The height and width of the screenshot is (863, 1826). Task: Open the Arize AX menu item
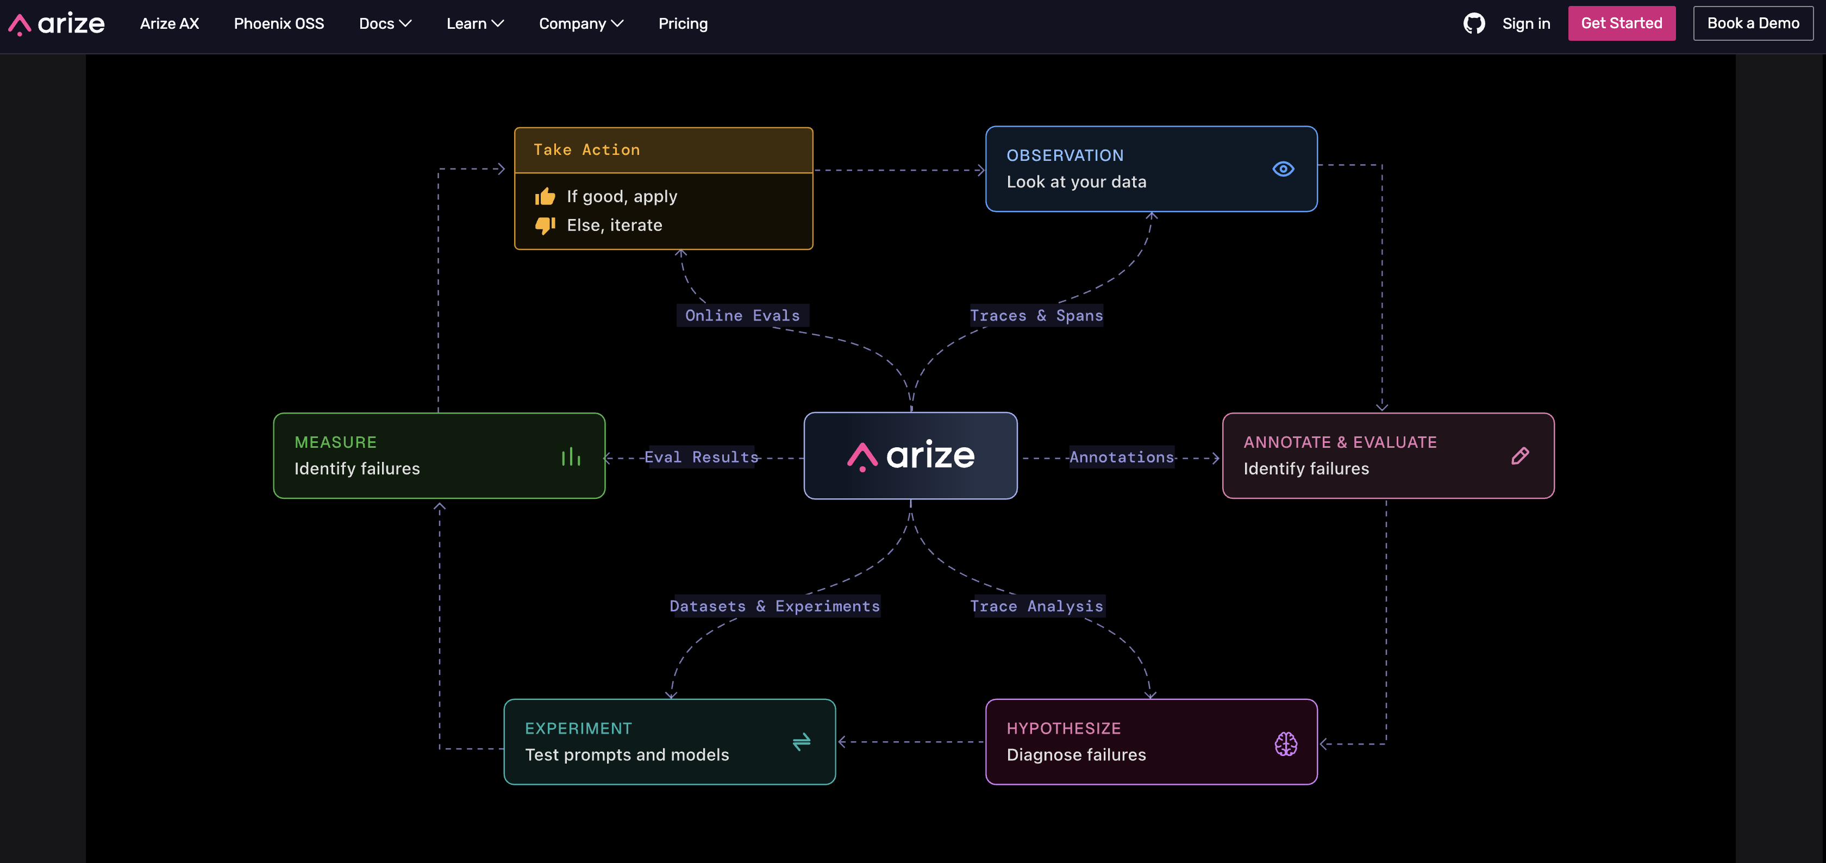[170, 23]
